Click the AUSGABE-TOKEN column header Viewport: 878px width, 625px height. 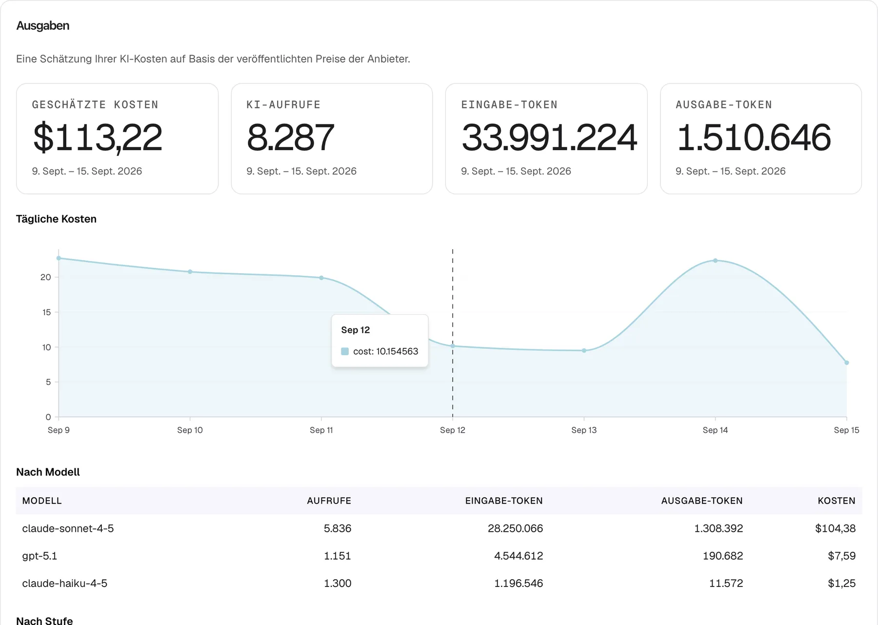[702, 501]
